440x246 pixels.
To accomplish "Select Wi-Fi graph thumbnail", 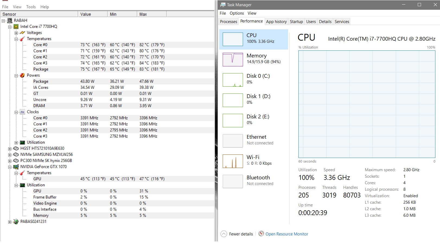I will (x=233, y=161).
